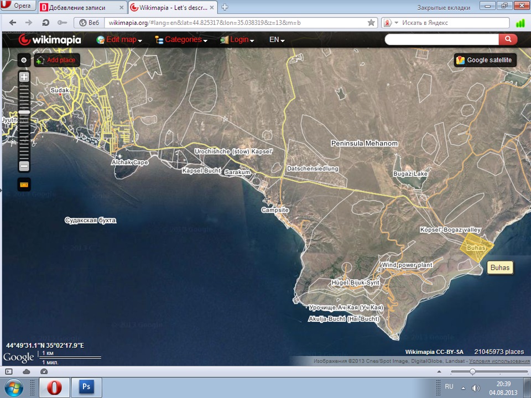Image resolution: width=531 pixels, height=398 pixels.
Task: Click the Wind power plant label
Action: tap(407, 265)
